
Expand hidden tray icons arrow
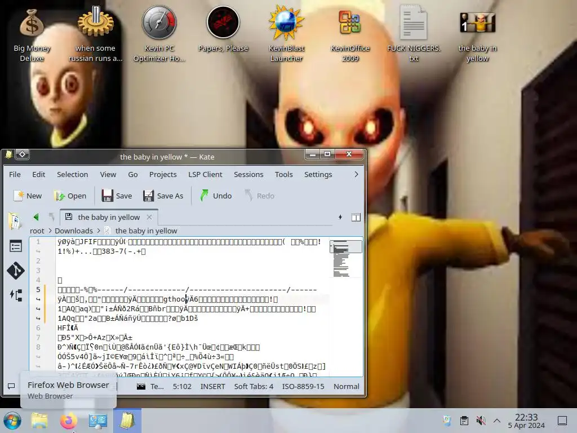tap(497, 421)
